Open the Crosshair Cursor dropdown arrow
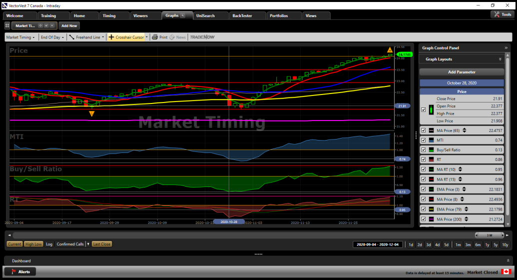 coord(147,37)
